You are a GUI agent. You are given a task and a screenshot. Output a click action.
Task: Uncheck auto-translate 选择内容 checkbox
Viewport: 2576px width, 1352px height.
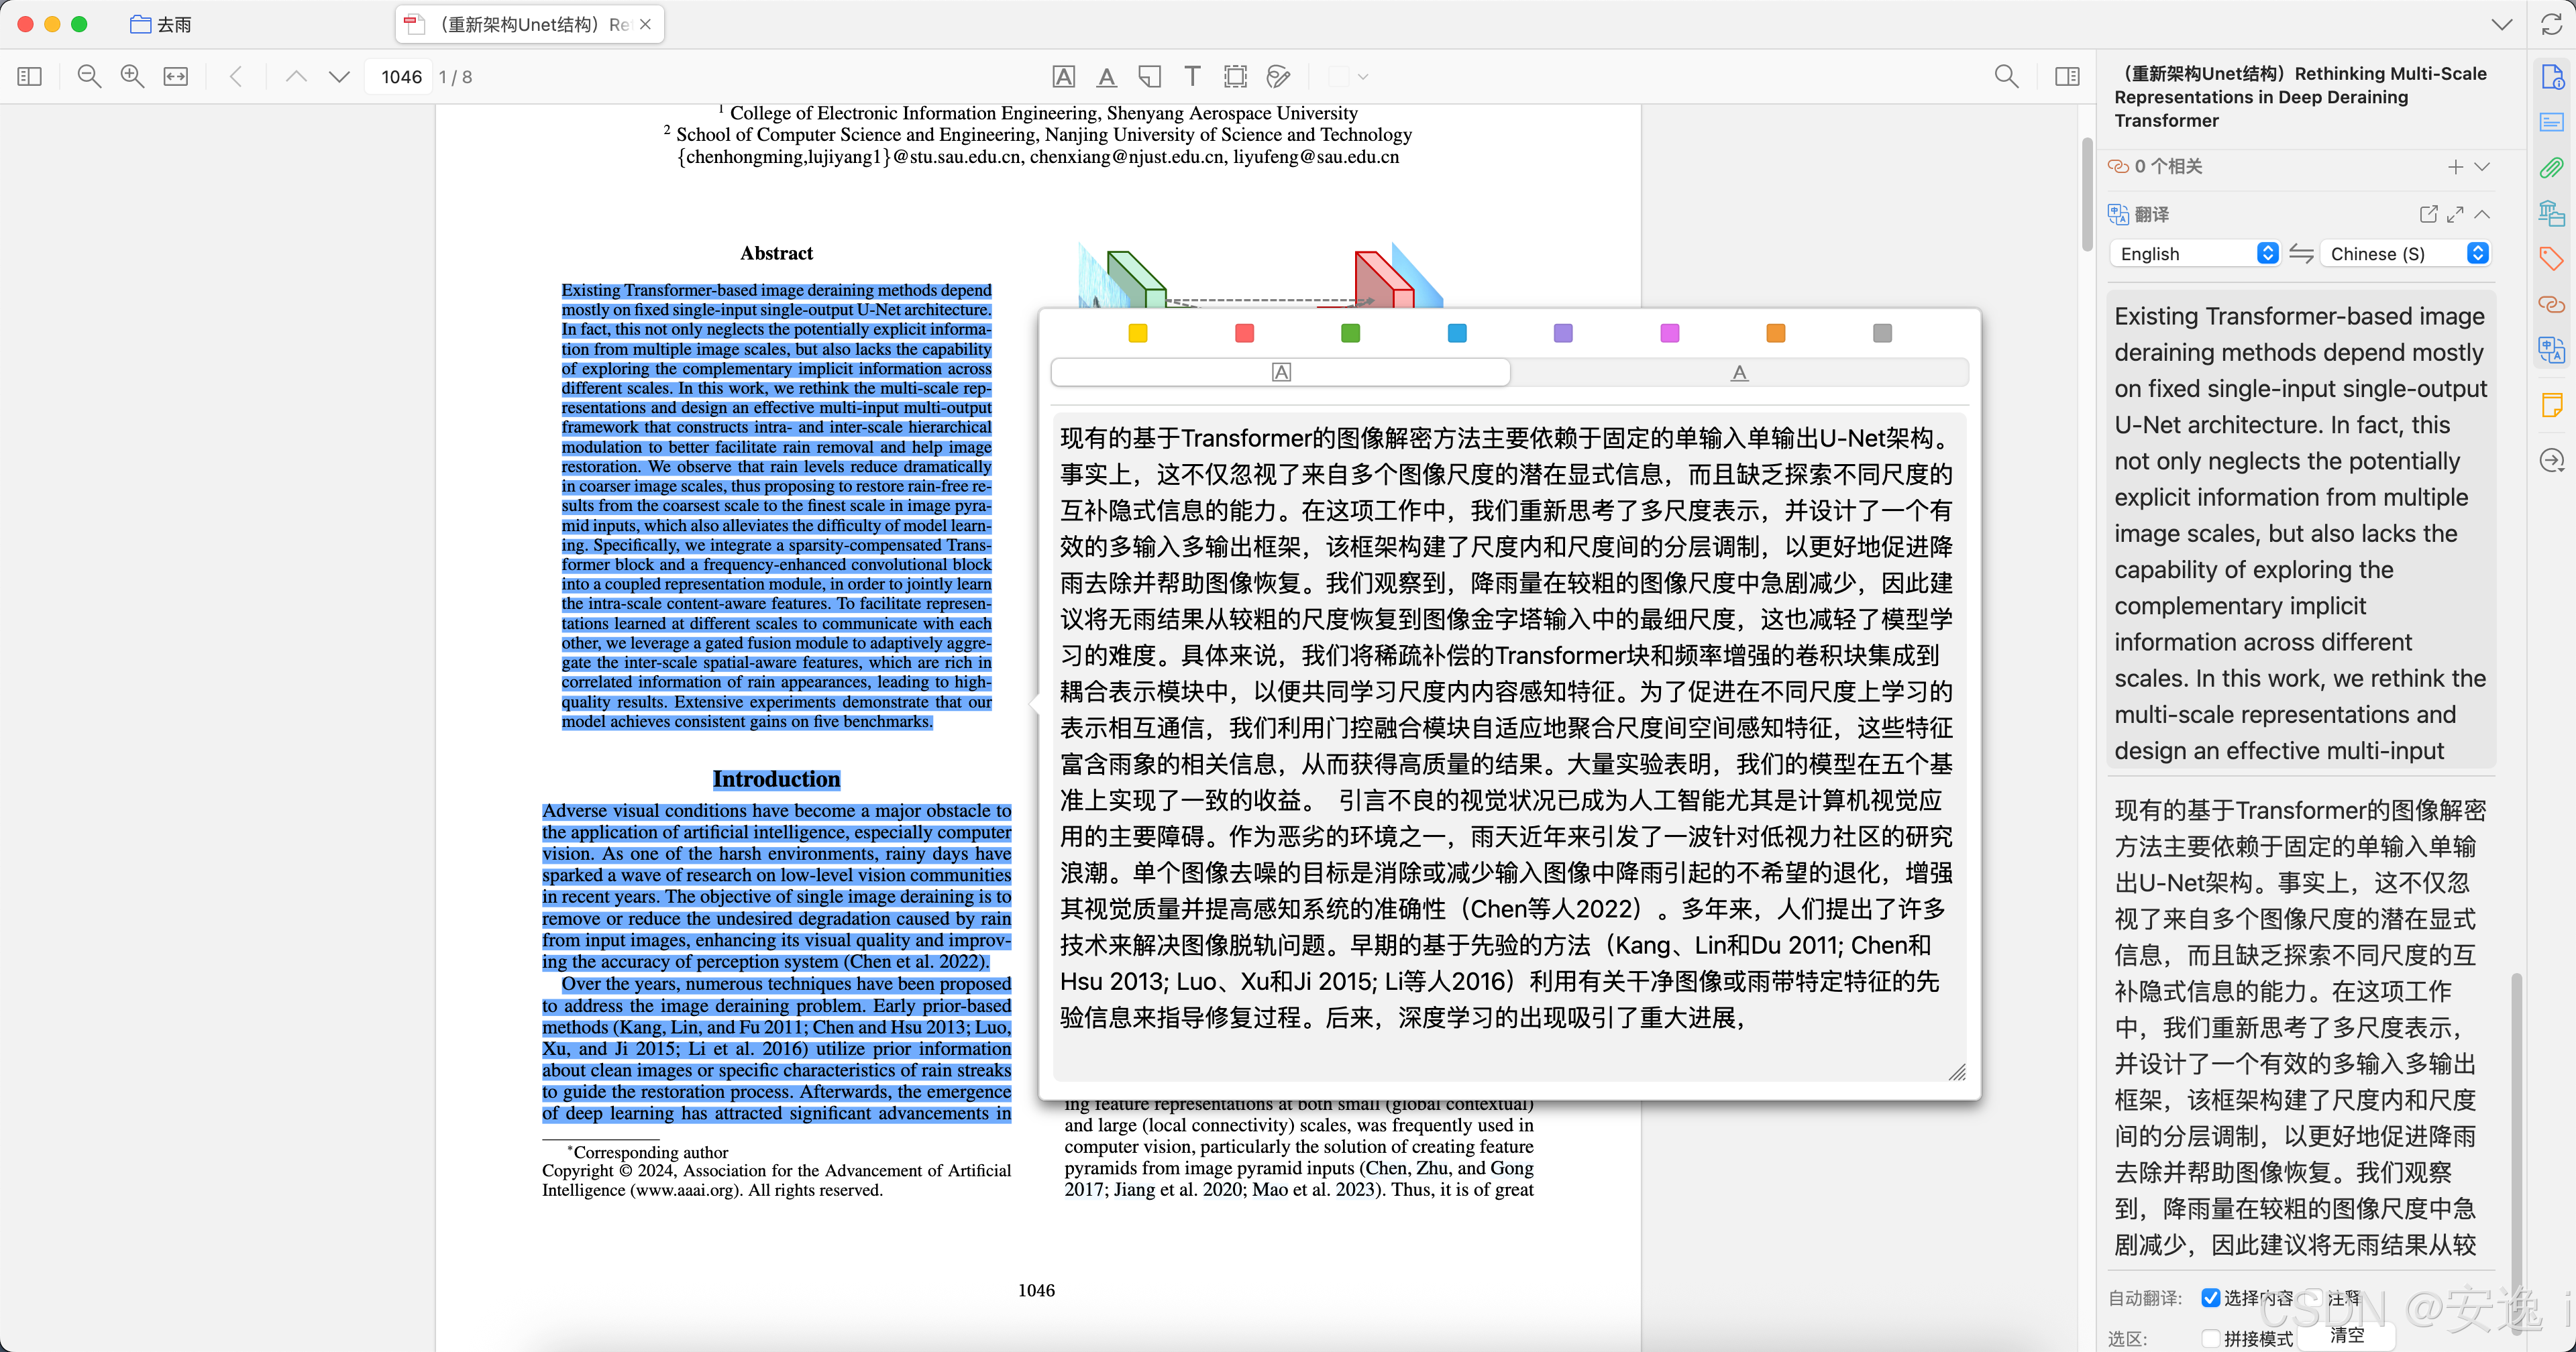(2211, 1298)
